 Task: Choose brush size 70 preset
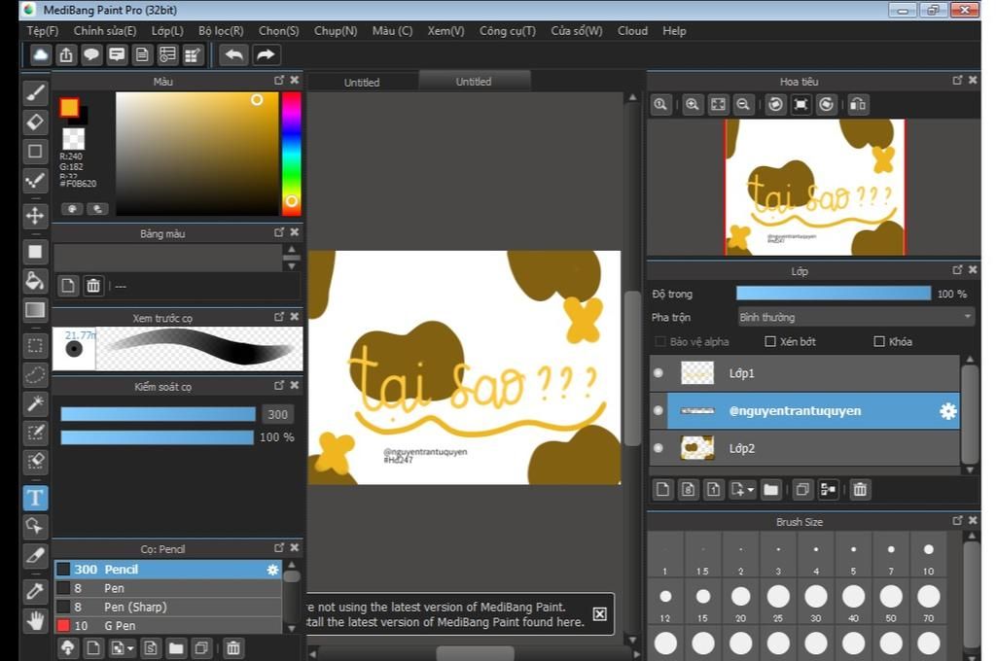(929, 603)
